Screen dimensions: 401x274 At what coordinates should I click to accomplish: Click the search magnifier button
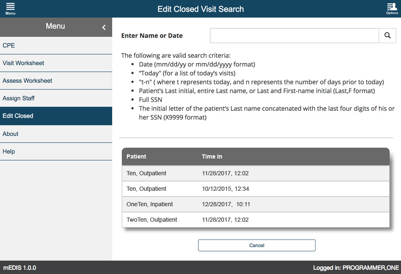388,36
